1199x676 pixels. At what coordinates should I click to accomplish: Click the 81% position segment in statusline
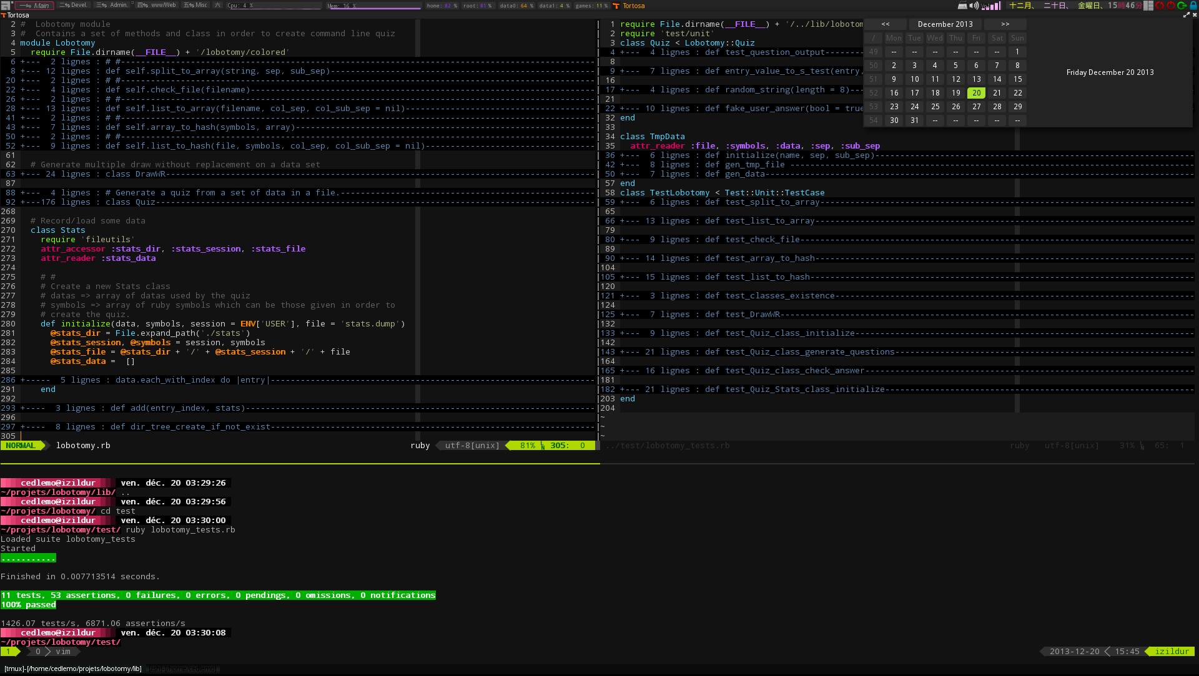click(528, 445)
